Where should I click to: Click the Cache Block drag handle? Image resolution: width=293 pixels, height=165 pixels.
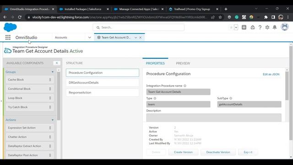point(50,80)
